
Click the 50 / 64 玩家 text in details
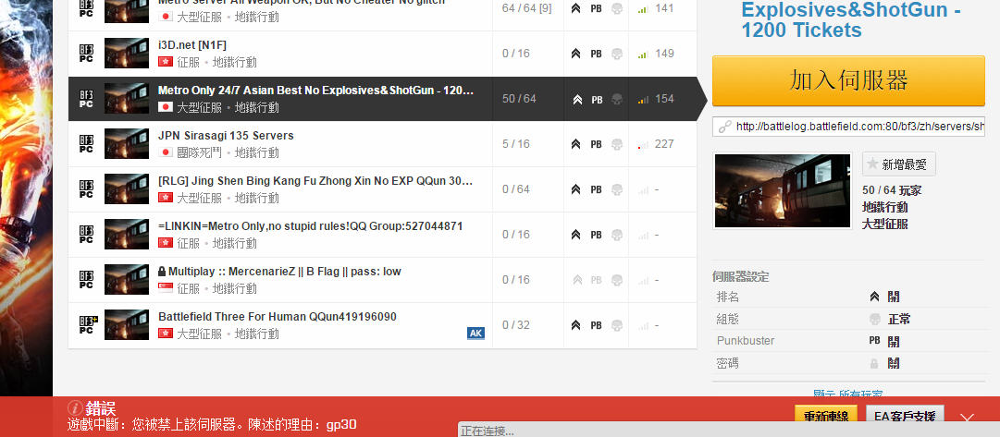click(x=892, y=189)
